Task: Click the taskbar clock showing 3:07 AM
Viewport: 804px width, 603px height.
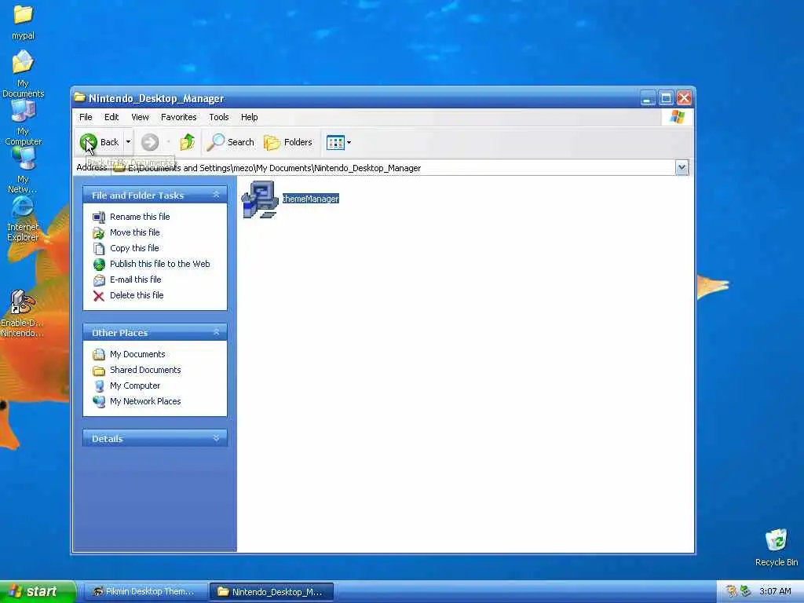Action: pyautogui.click(x=775, y=591)
